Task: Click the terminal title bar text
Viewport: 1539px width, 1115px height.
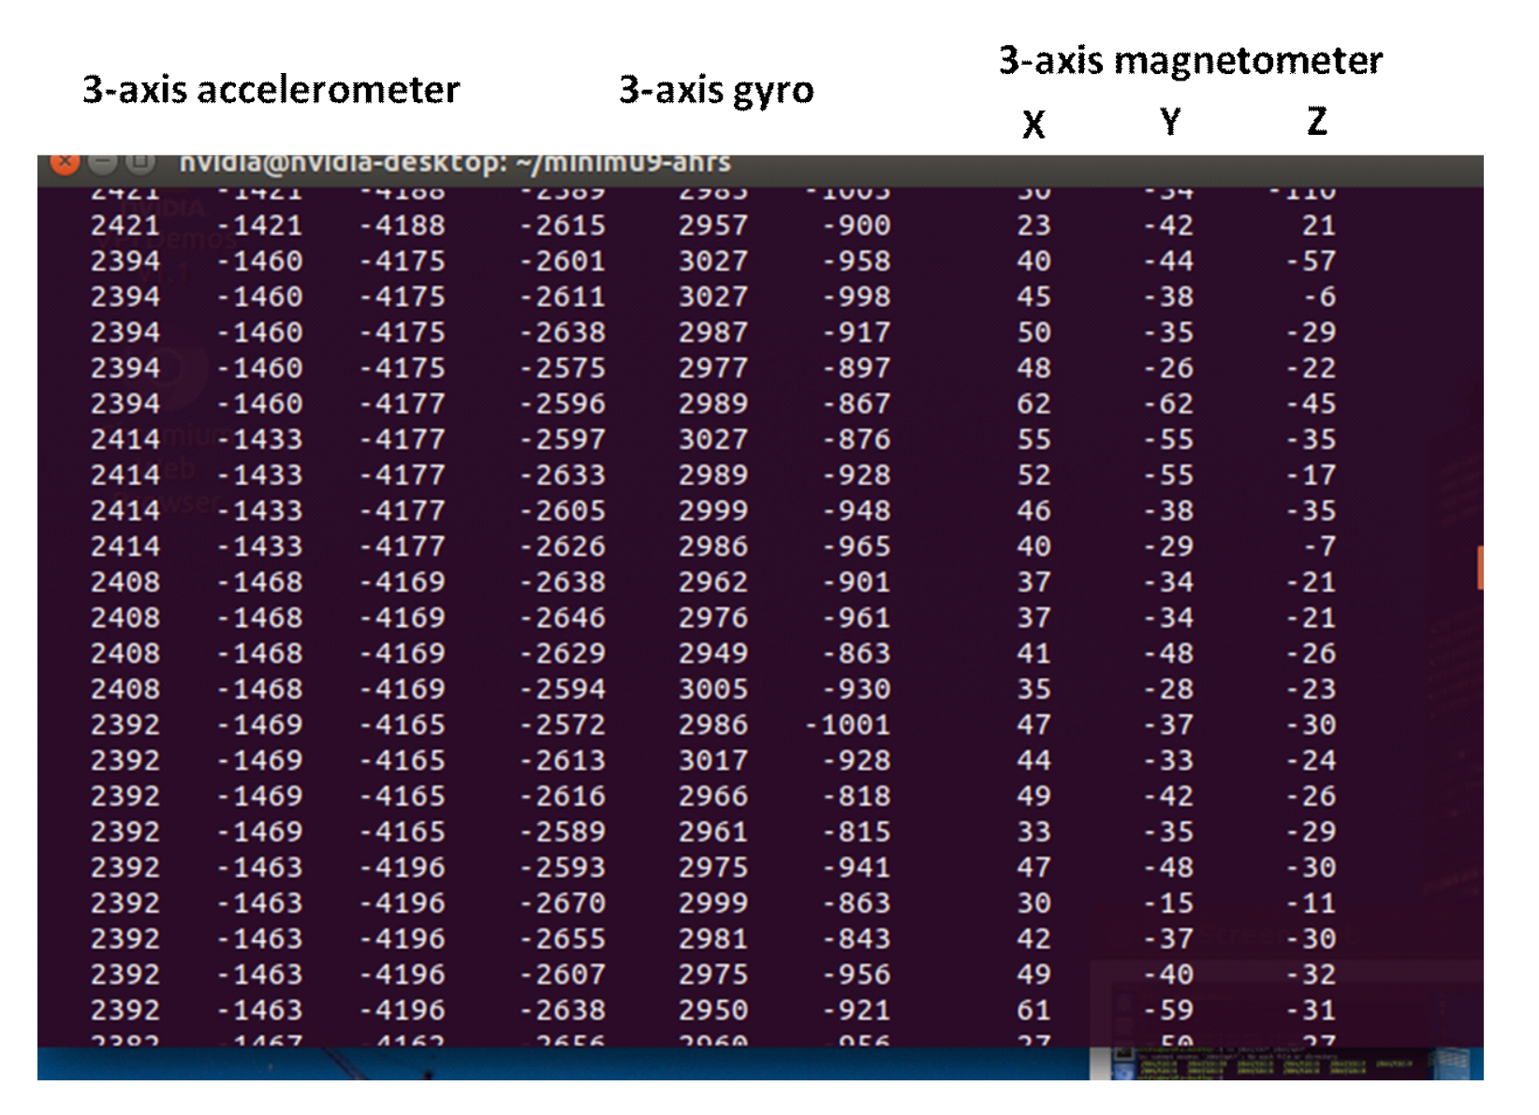Action: (455, 163)
